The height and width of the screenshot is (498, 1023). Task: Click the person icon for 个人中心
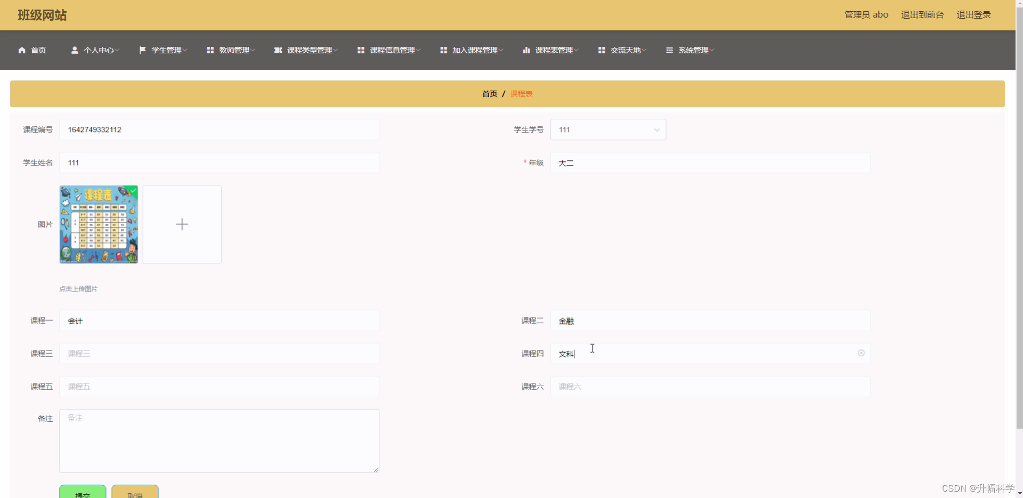pyautogui.click(x=75, y=50)
